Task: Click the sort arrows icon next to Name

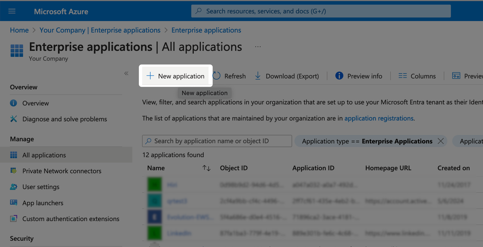Action: [206, 168]
